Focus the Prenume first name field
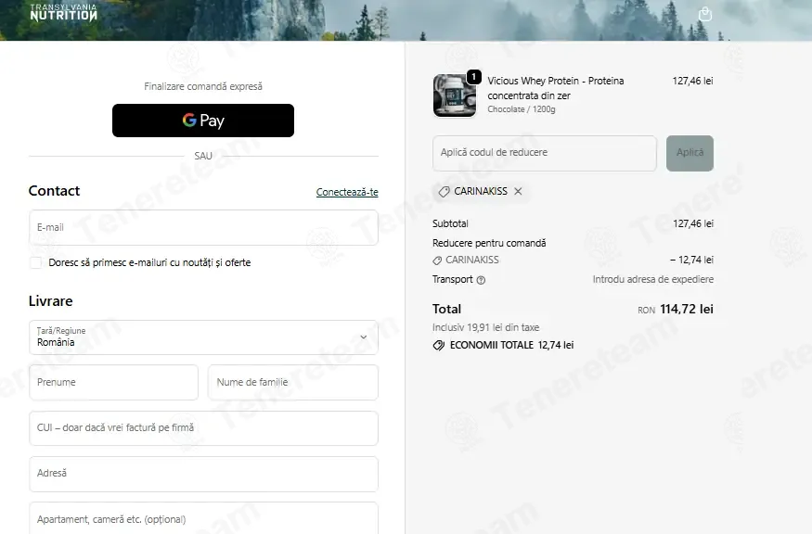The height and width of the screenshot is (534, 812). (x=113, y=382)
